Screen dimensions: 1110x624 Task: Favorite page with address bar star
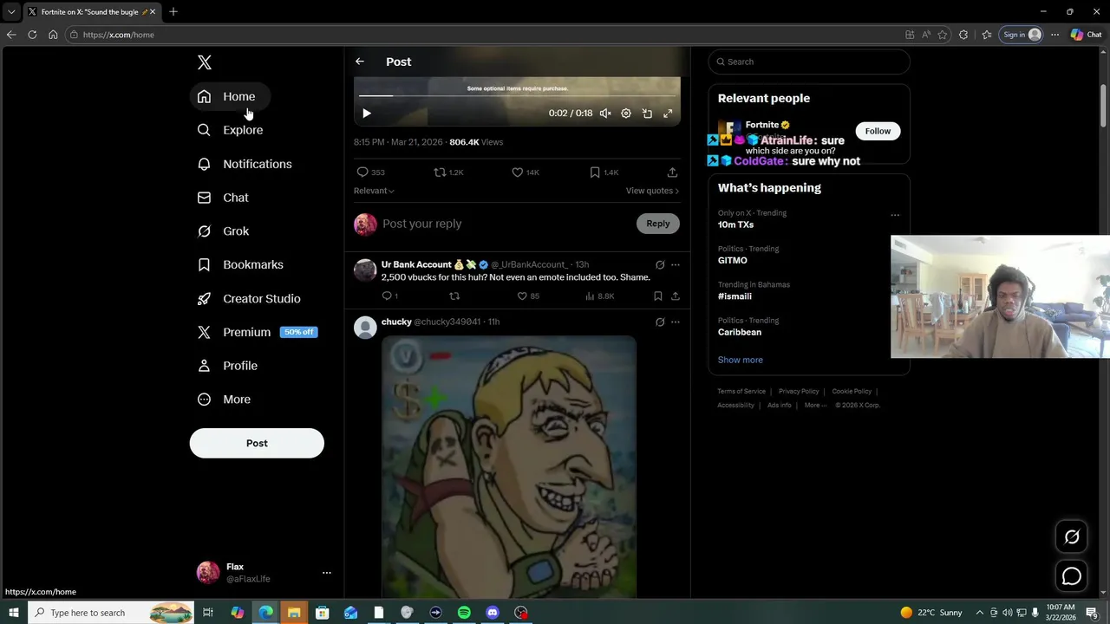943,35
